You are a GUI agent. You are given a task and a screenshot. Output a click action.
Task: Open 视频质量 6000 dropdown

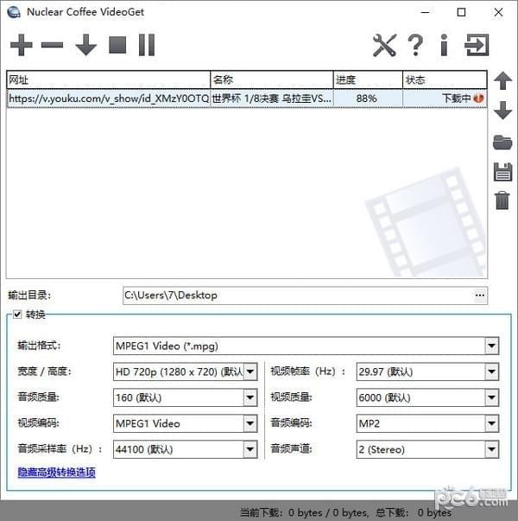click(x=491, y=397)
